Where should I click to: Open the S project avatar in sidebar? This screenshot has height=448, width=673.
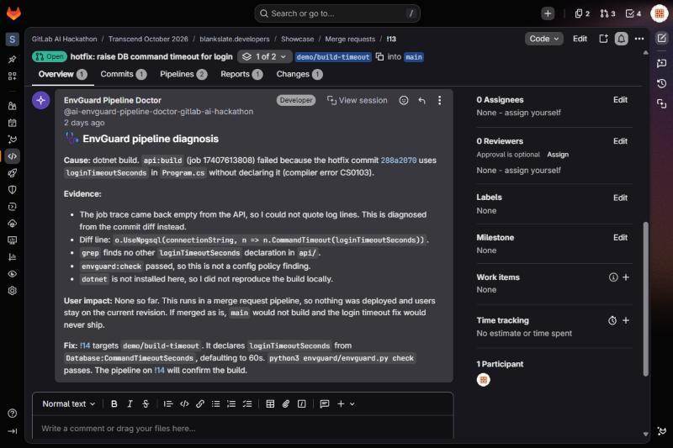coord(12,40)
